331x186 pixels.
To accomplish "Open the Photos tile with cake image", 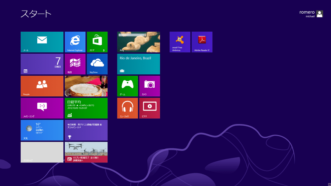I will tap(86, 86).
